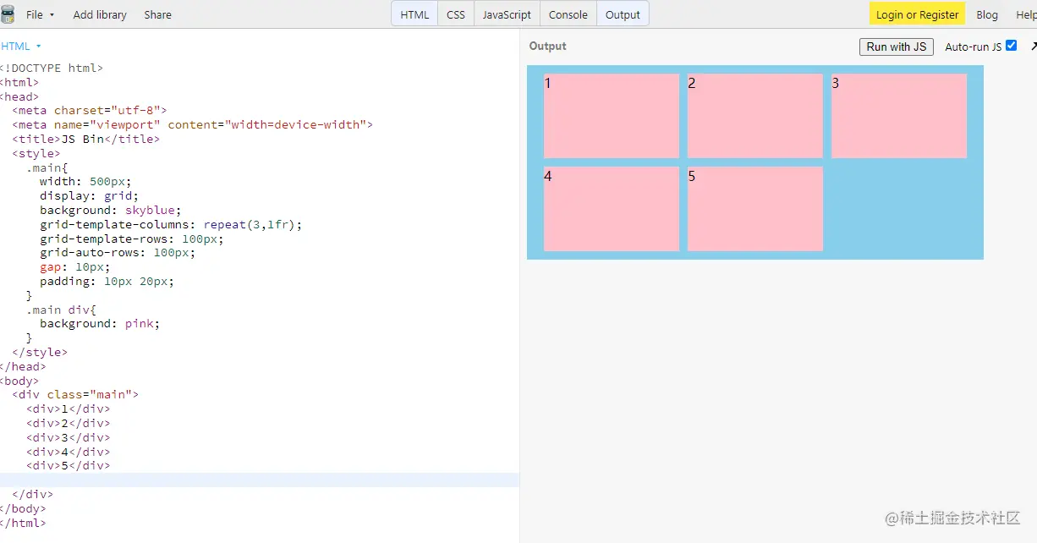The width and height of the screenshot is (1037, 543).
Task: Open the Share menu
Action: pos(157,14)
